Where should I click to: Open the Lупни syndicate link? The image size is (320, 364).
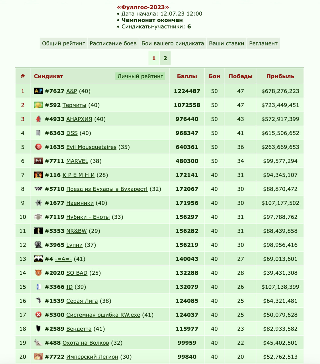pos(74,245)
